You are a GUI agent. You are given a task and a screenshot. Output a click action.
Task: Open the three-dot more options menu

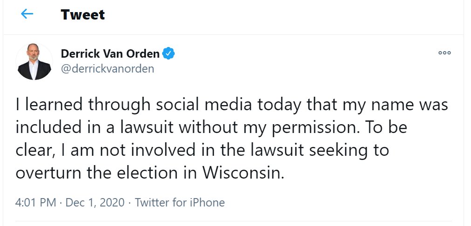[444, 53]
